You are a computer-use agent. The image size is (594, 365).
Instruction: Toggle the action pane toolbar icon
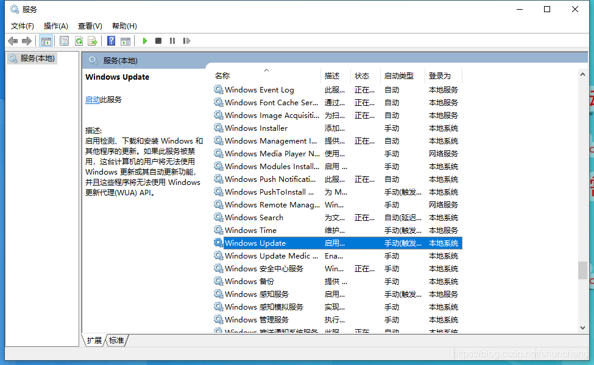coord(126,41)
